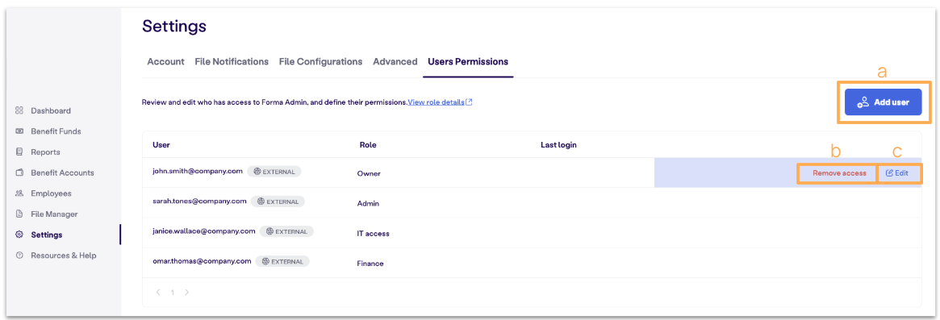The height and width of the screenshot is (320, 940).
Task: Click the globe icon on janice.wallace's EXTERNAL badge
Action: [x=269, y=231]
